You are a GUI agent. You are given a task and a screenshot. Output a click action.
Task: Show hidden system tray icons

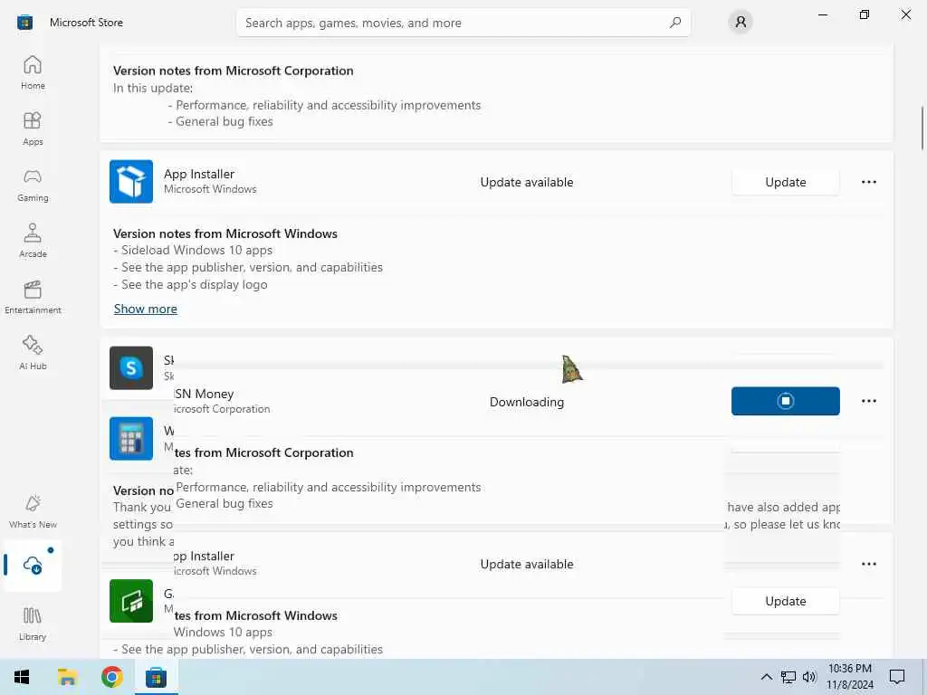pos(766,677)
